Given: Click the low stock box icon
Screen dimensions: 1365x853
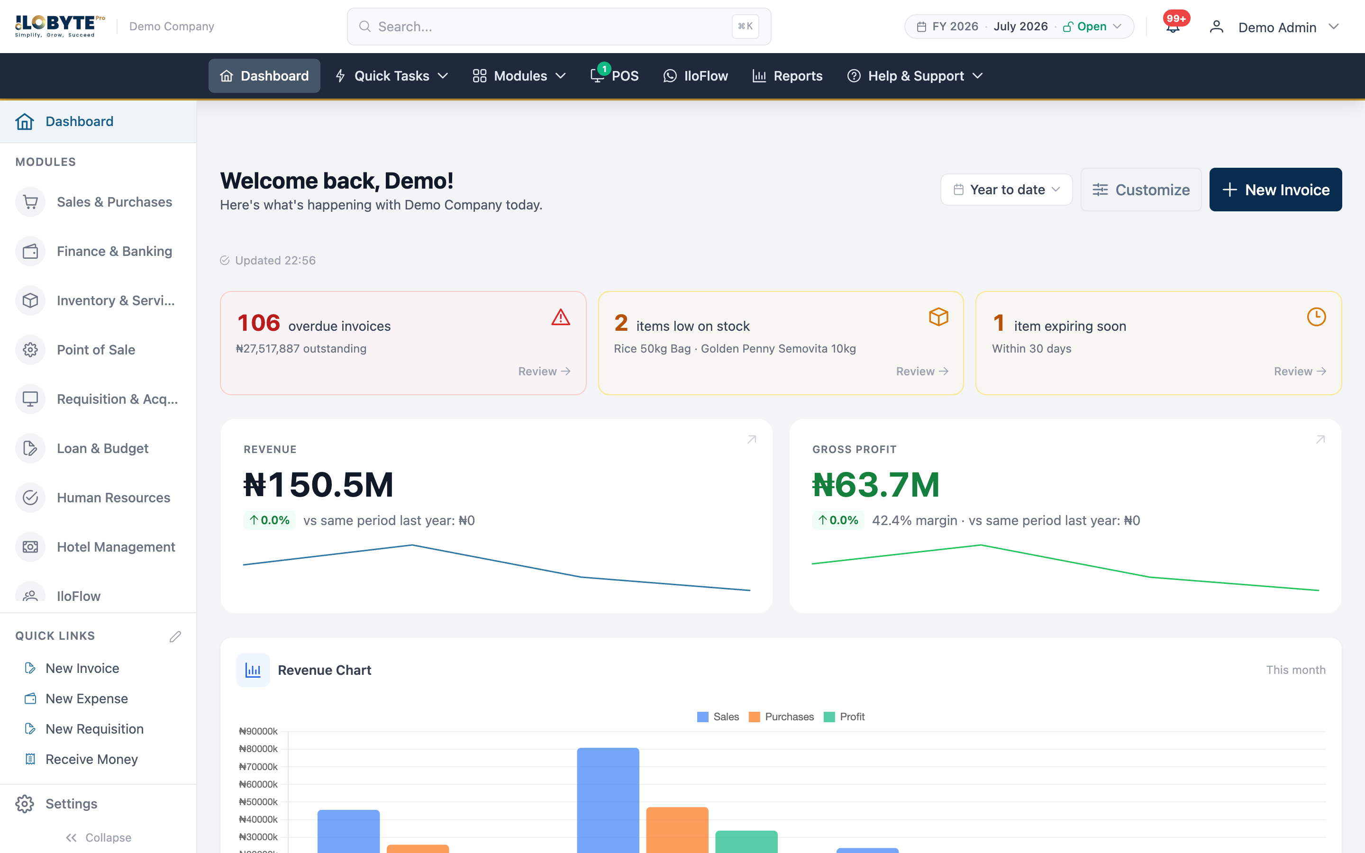Looking at the screenshot, I should (x=938, y=317).
